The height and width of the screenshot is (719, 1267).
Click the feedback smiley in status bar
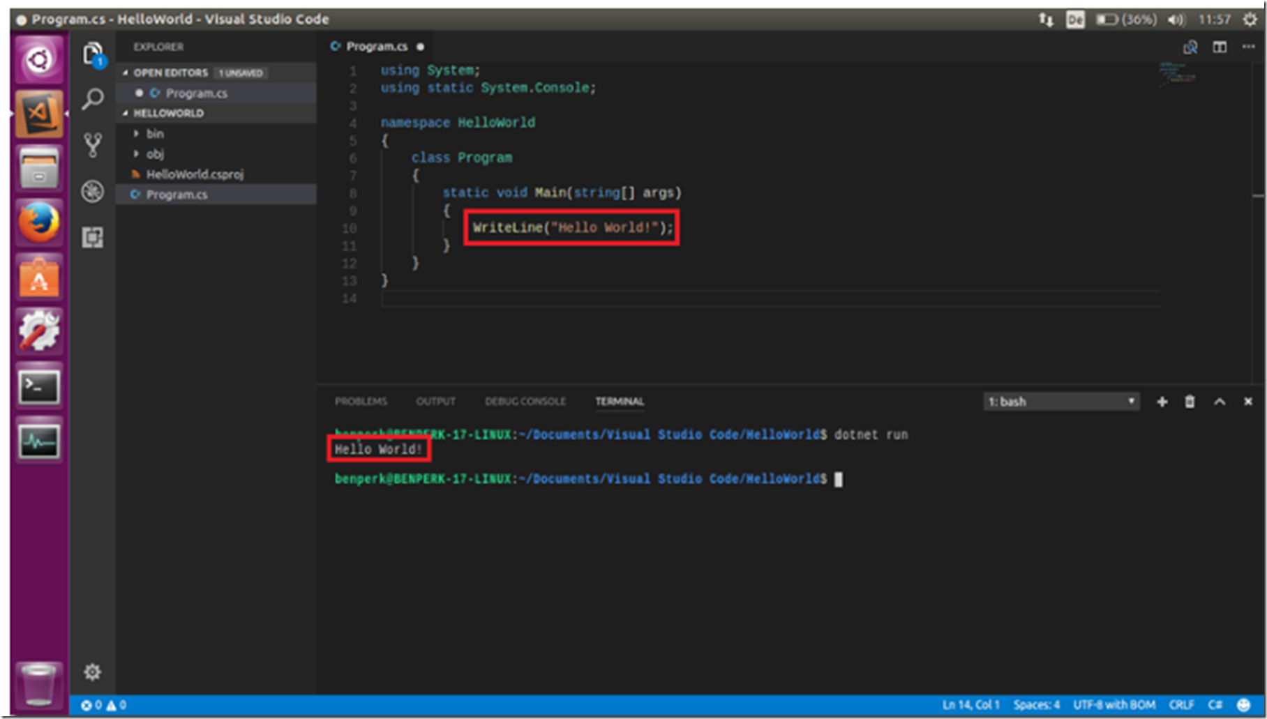coord(1243,705)
